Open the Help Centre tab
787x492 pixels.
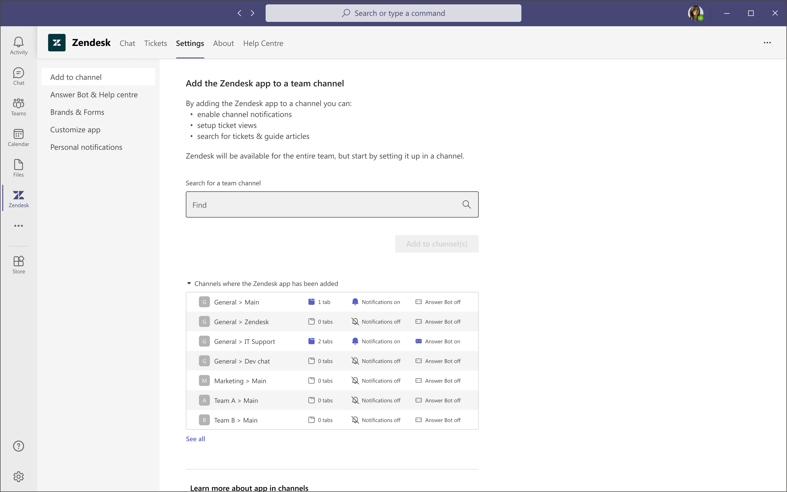click(x=263, y=43)
